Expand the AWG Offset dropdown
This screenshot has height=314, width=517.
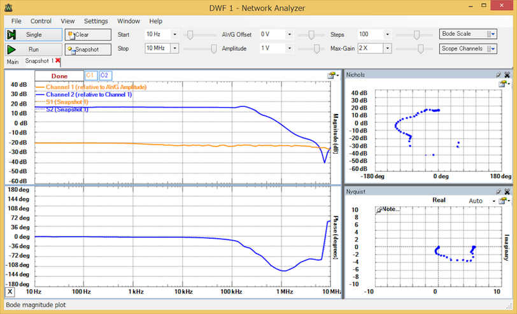(x=289, y=34)
